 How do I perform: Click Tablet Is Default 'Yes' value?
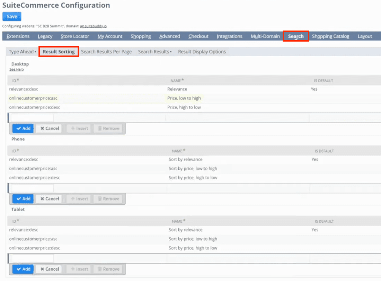click(x=314, y=230)
